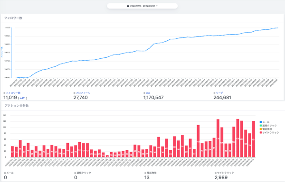Select the imp metric link
The image size is (285, 182).
pos(148,93)
